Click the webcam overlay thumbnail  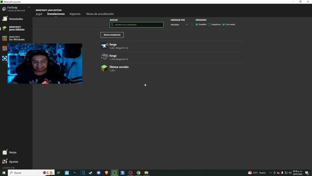(45, 64)
